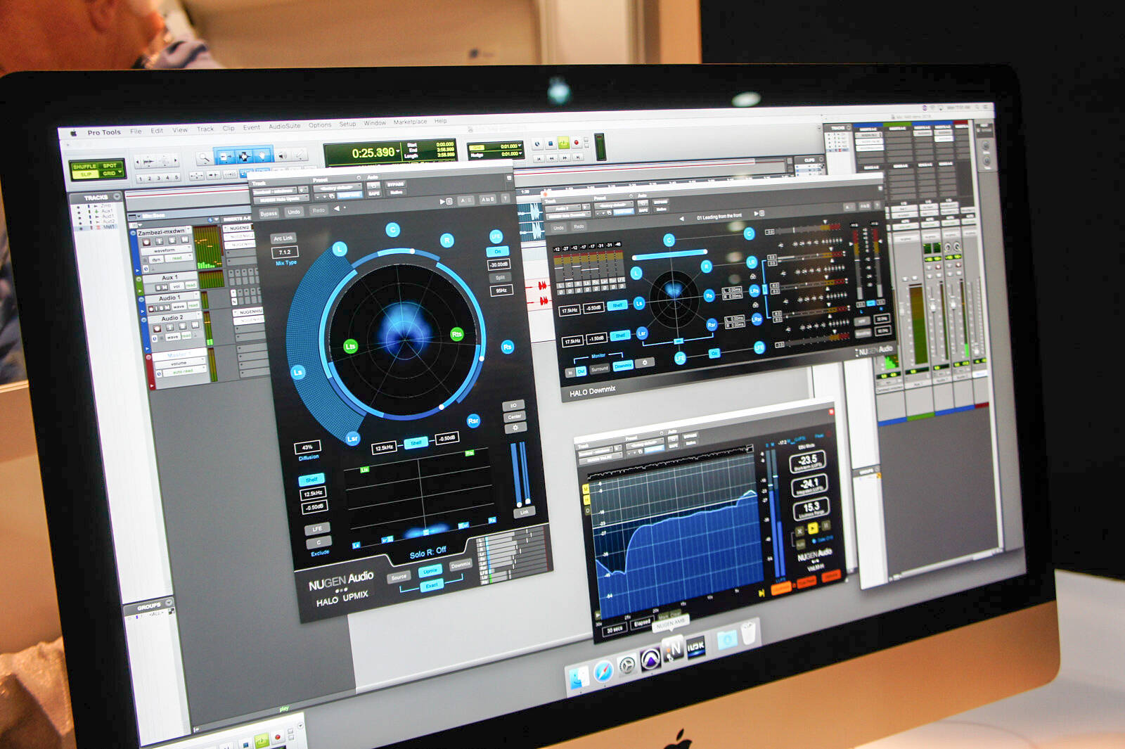Open the Edit menu

[157, 130]
